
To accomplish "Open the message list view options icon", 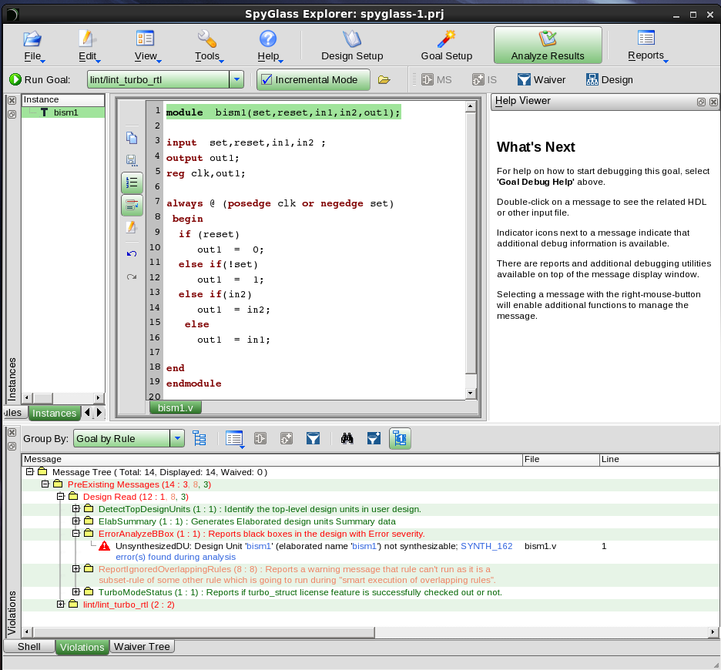I will [234, 439].
